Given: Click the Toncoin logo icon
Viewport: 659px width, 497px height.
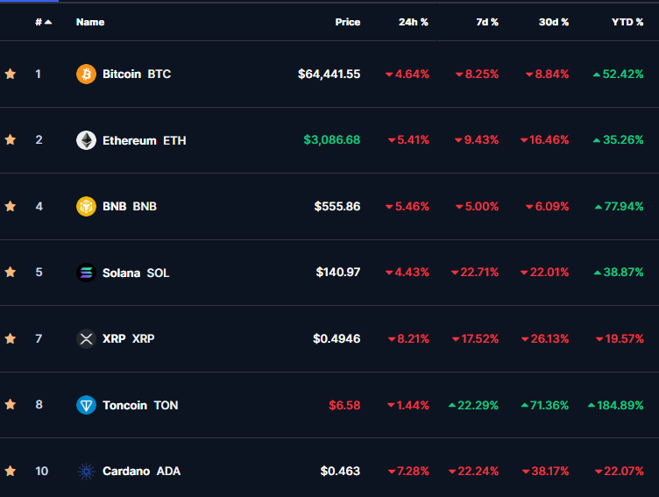Looking at the screenshot, I should tap(86, 405).
